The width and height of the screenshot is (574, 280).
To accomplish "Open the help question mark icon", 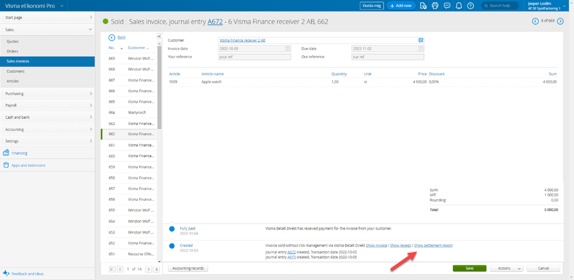I will tap(471, 6).
